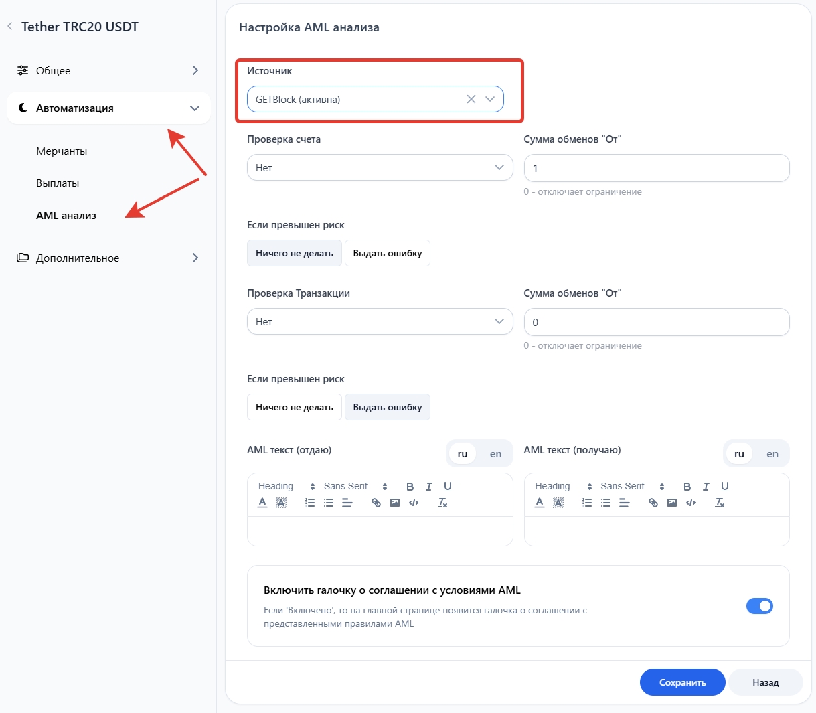Image resolution: width=816 pixels, height=713 pixels.
Task: Open background color picker in (получаю) editor
Action: 558,503
